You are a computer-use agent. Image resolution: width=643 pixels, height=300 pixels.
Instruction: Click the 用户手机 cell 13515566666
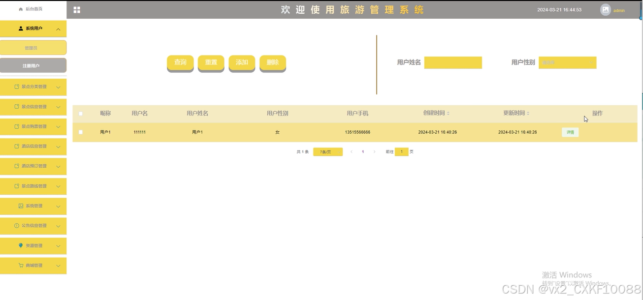tap(357, 132)
